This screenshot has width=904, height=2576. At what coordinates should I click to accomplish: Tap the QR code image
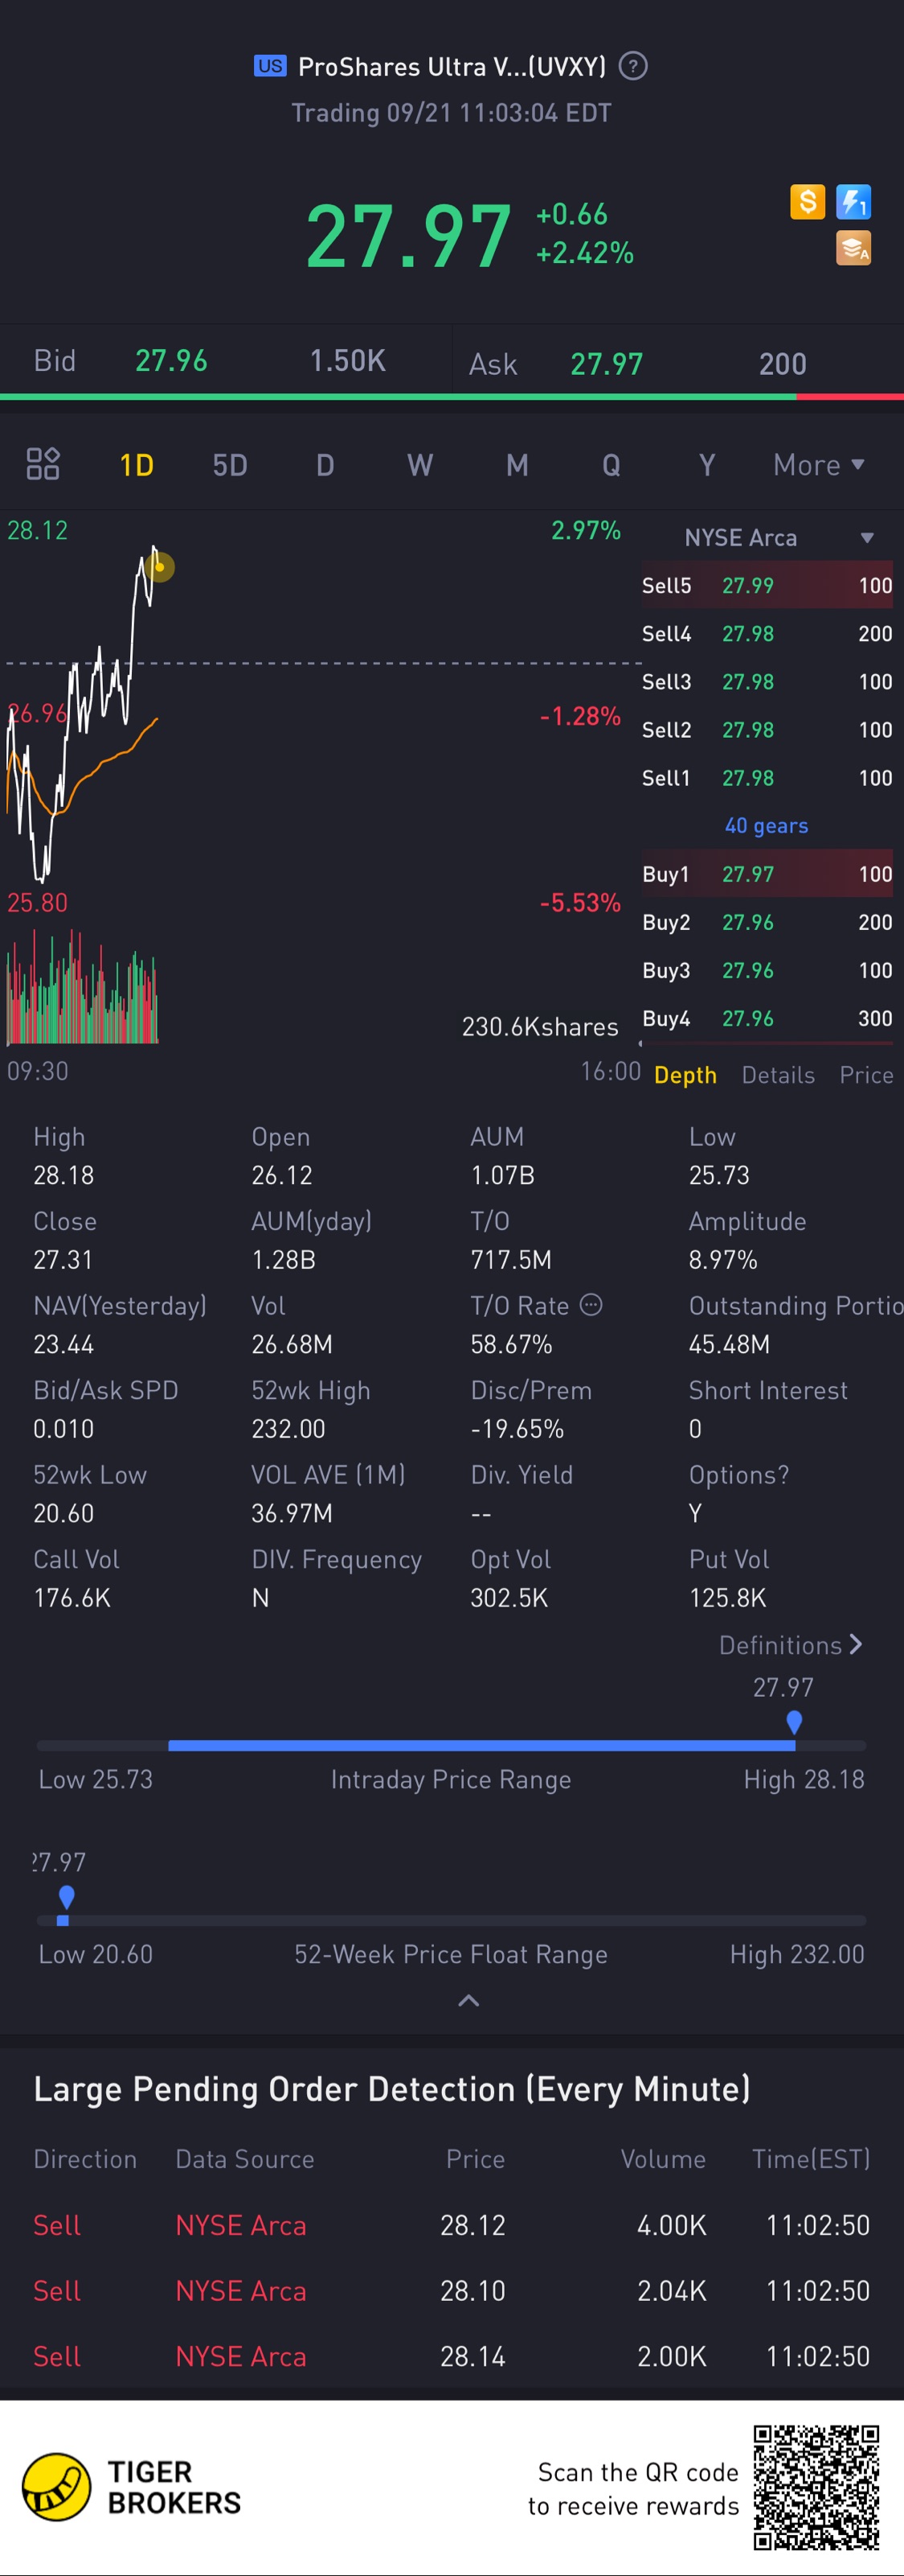[816, 2487]
